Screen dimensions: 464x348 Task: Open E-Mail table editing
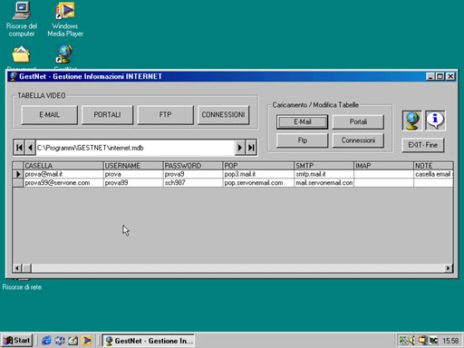coord(302,121)
